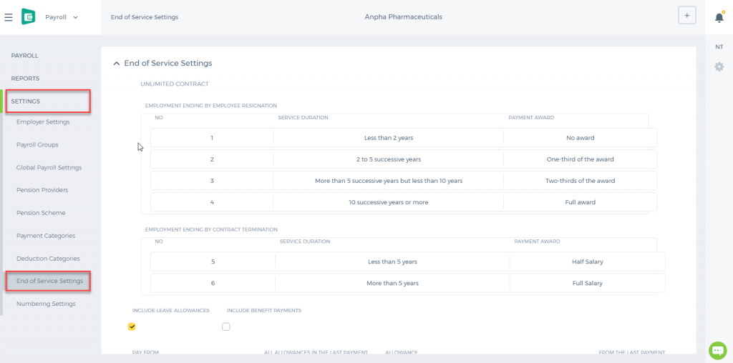Open Reports in the sidebar
This screenshot has width=733, height=363.
tap(25, 79)
